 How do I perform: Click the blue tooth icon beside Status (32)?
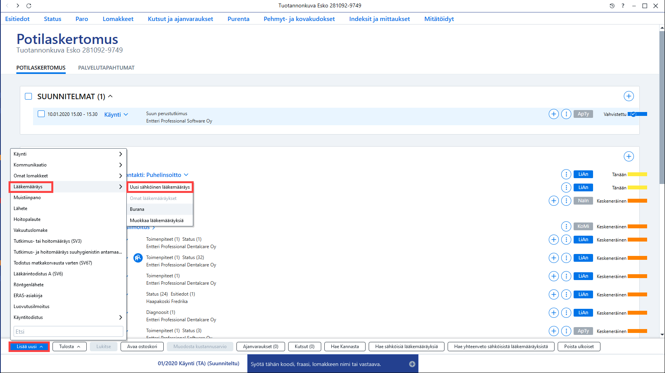pyautogui.click(x=138, y=257)
